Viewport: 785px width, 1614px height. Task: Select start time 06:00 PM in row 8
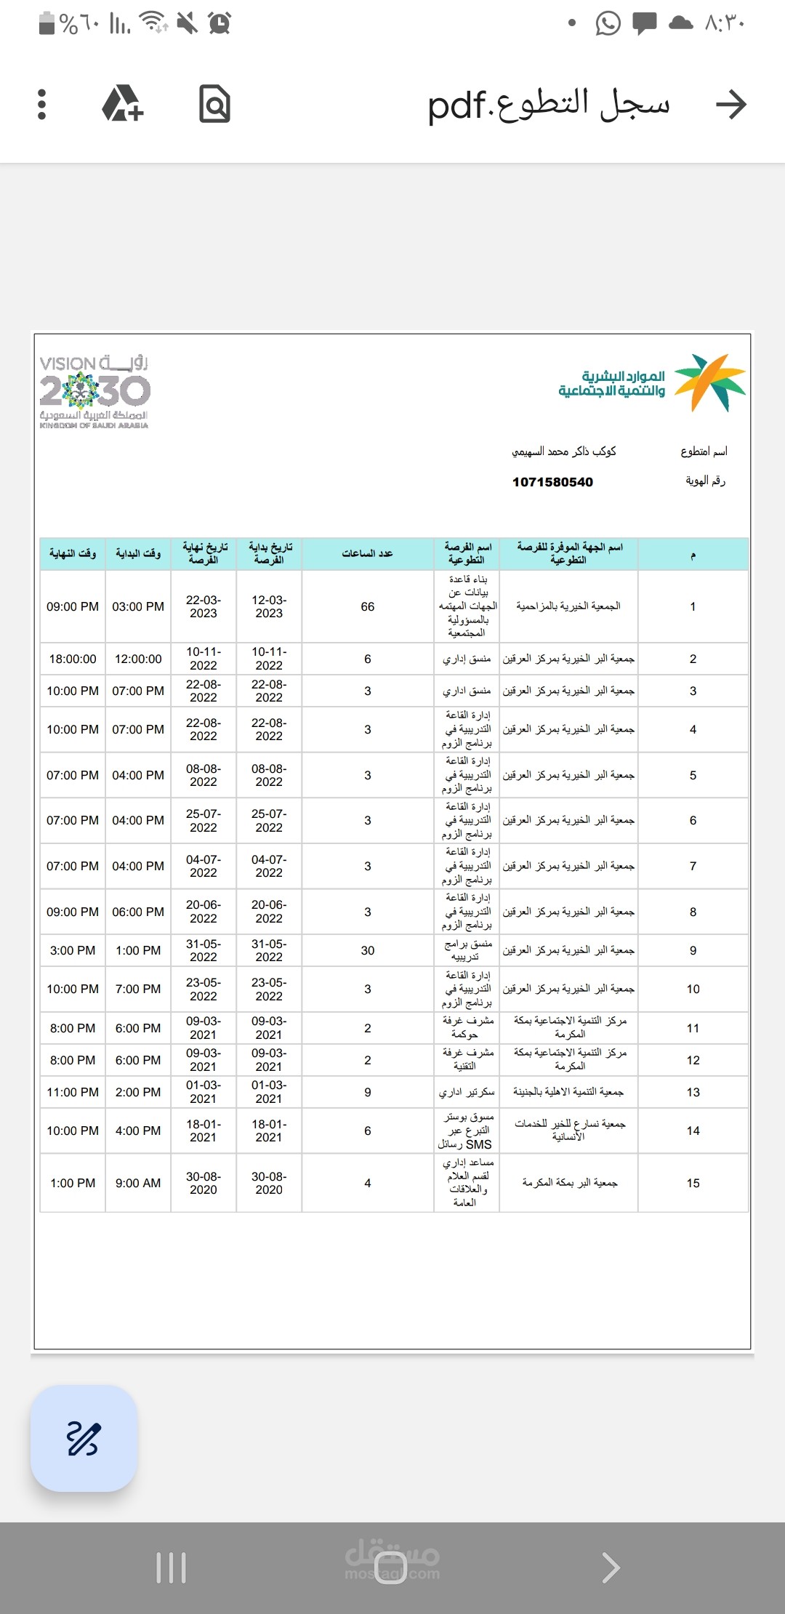138,912
